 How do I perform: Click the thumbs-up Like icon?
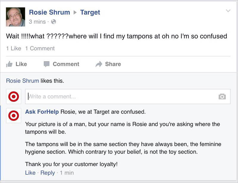(9, 64)
